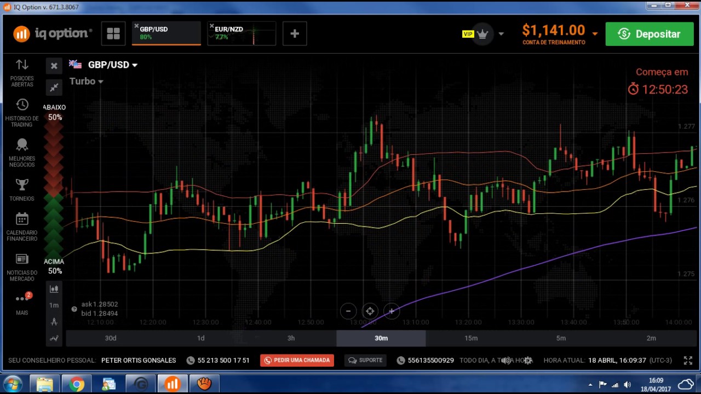Open the candlestick chart type selector

(54, 288)
